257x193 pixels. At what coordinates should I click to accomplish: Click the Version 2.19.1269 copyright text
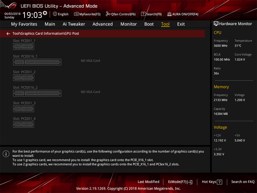128,189
